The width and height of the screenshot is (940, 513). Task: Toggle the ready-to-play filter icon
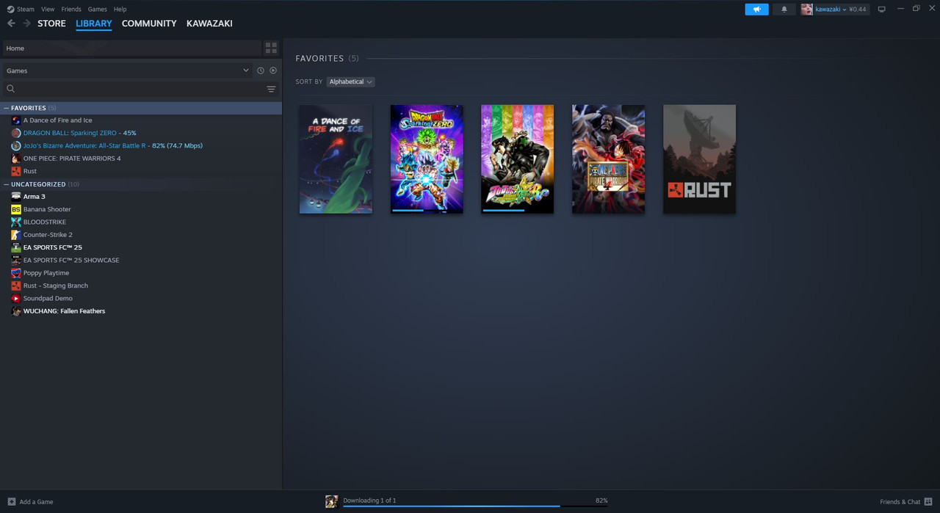pos(273,70)
